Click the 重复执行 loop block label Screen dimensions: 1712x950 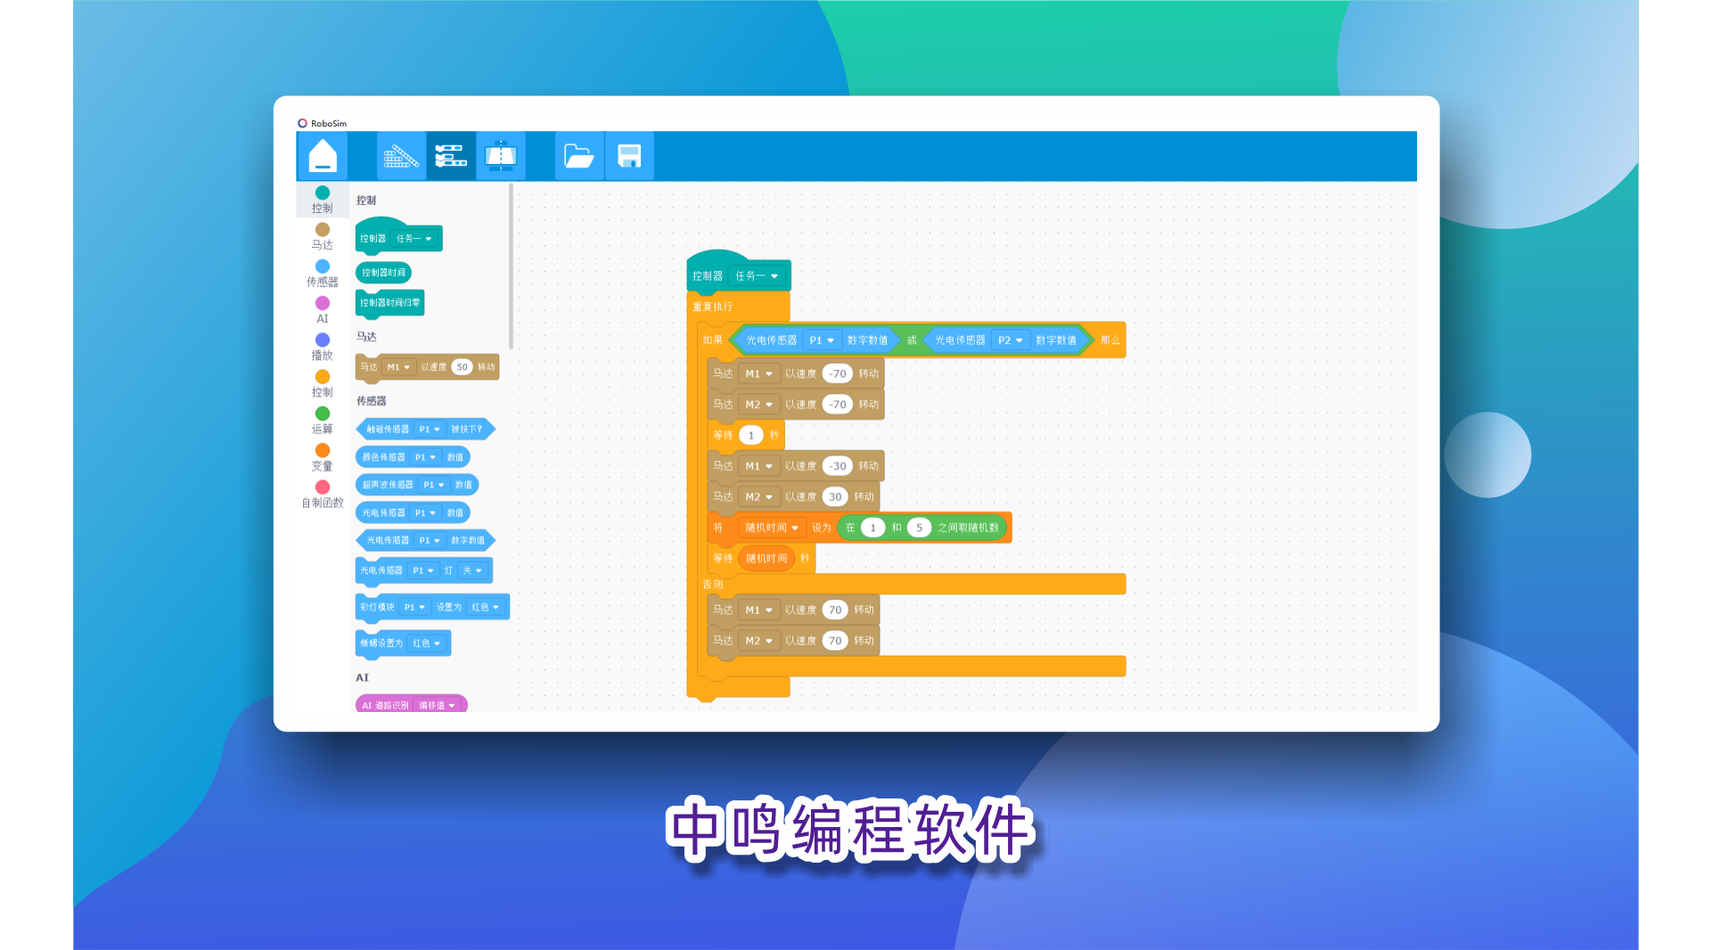click(713, 307)
